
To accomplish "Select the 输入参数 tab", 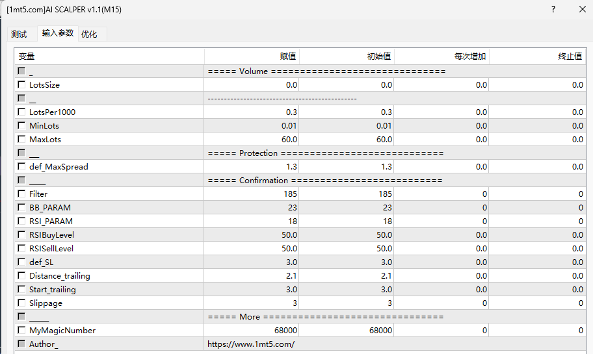I will coord(58,33).
